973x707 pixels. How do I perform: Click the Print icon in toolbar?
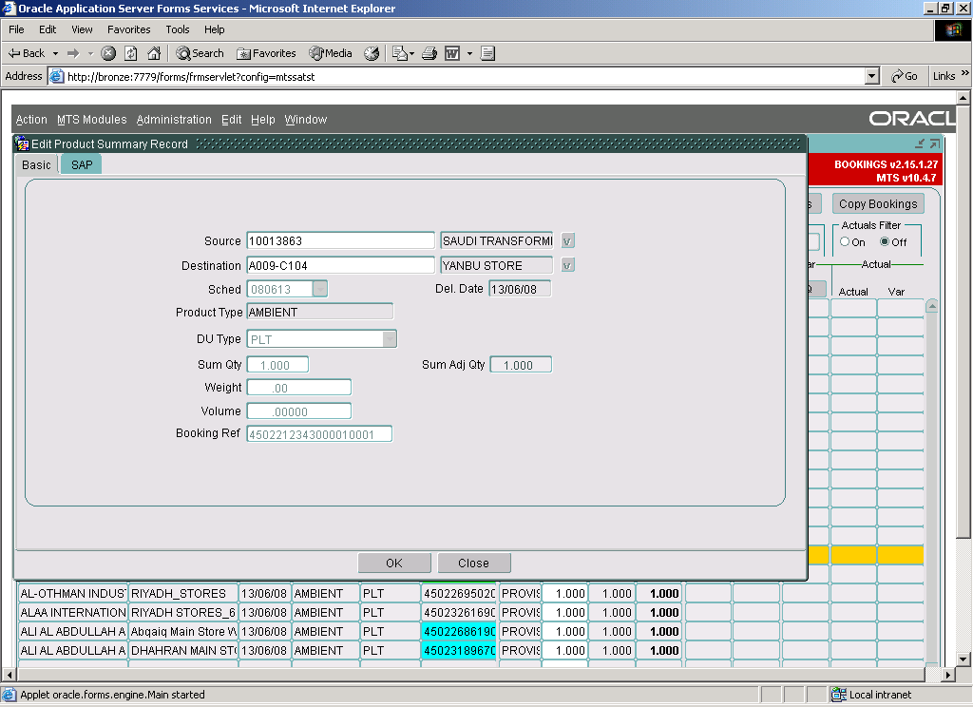429,53
